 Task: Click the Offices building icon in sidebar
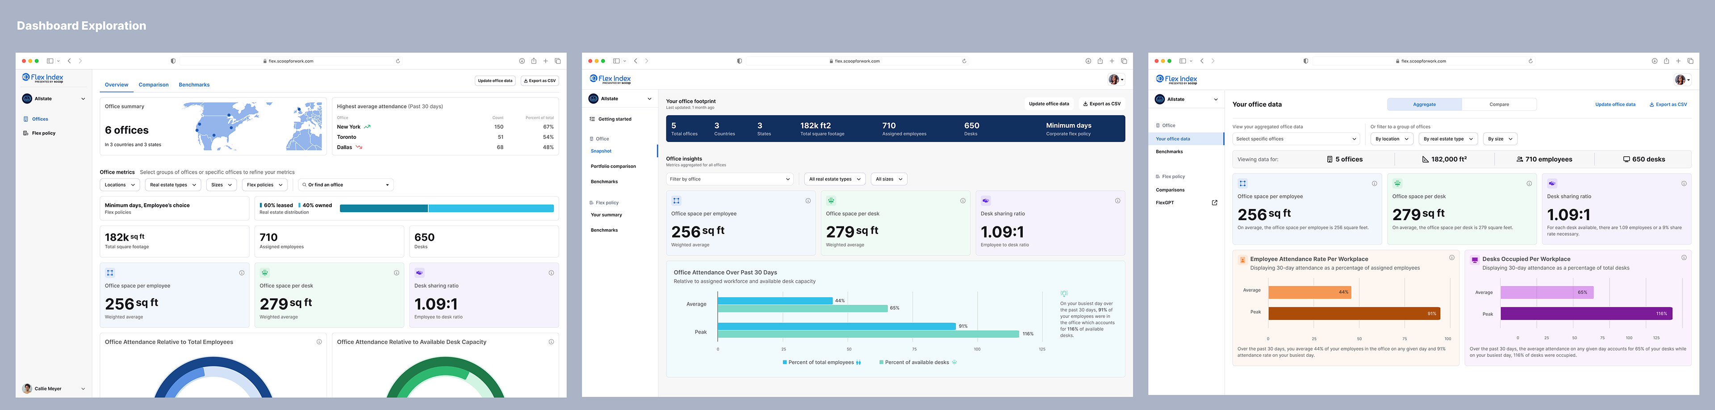(26, 119)
